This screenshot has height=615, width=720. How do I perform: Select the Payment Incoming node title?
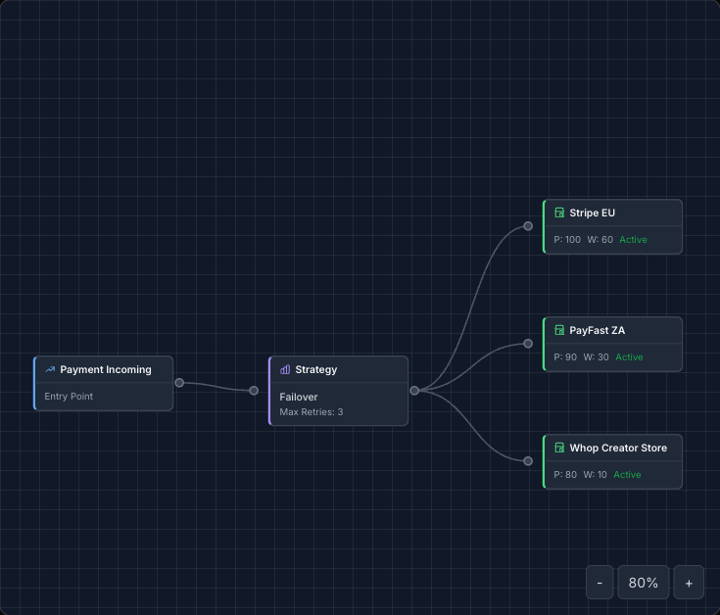pos(106,369)
